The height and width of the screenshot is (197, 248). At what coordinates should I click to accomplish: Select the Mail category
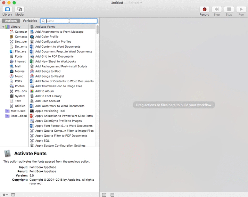click(x=15, y=66)
